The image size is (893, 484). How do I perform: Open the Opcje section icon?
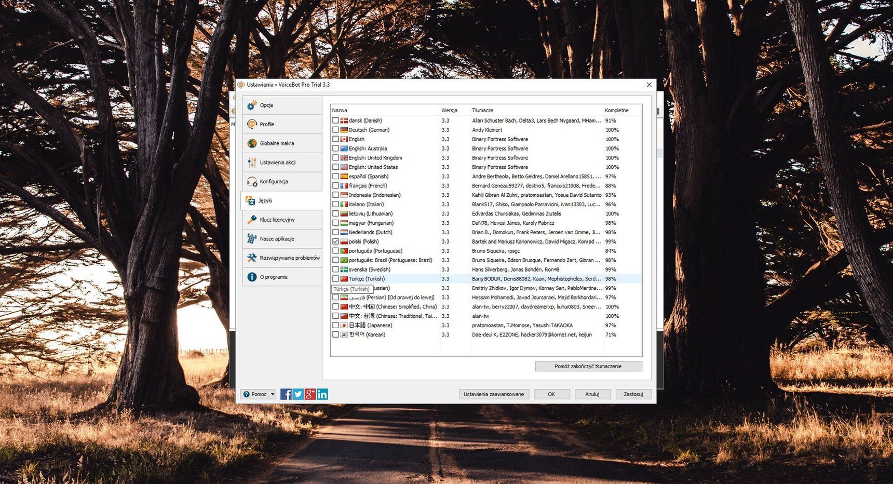(252, 105)
